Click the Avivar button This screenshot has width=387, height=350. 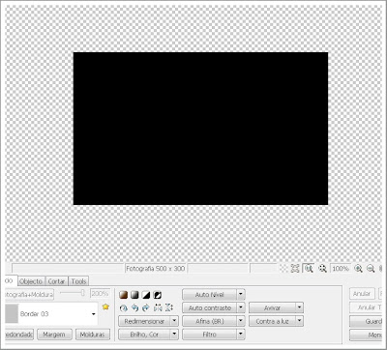pyautogui.click(x=272, y=308)
